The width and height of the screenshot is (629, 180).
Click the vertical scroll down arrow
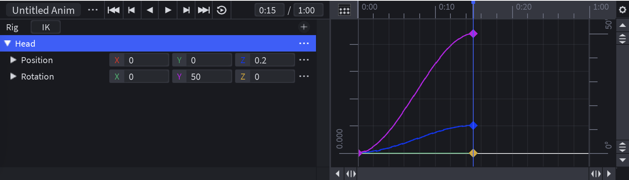(x=622, y=160)
